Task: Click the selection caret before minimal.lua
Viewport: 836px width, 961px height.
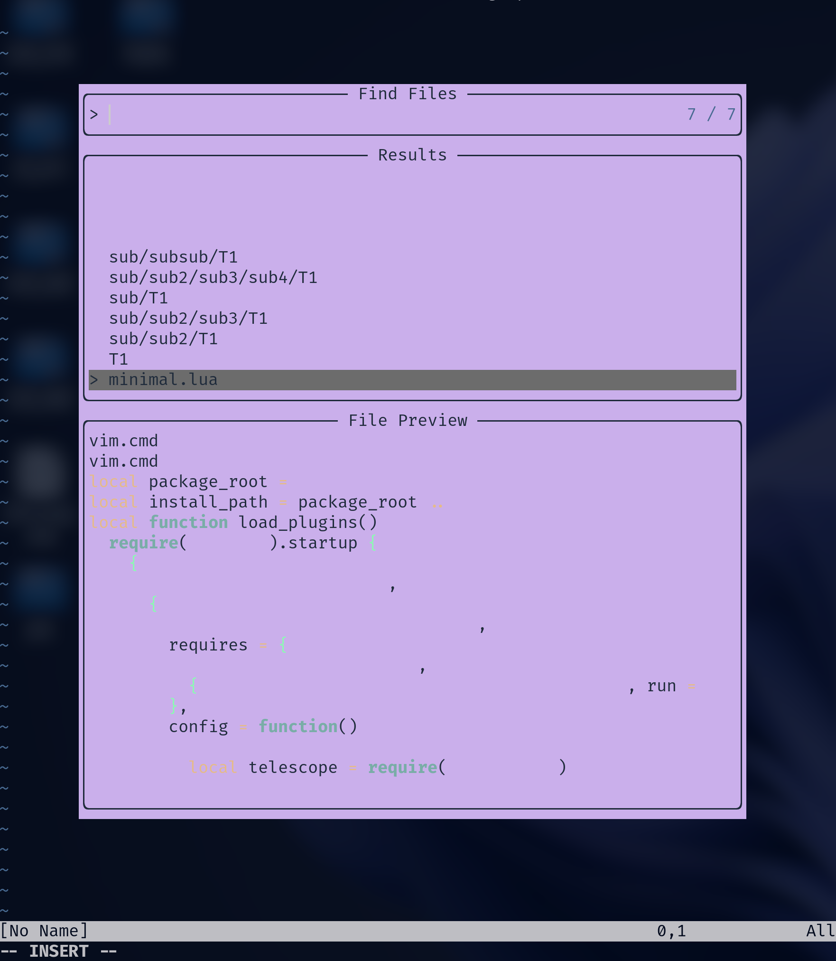Action: (x=94, y=379)
